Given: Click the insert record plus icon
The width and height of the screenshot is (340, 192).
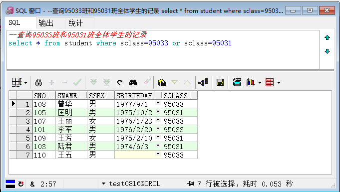Looking at the screenshot, I should 51,83.
